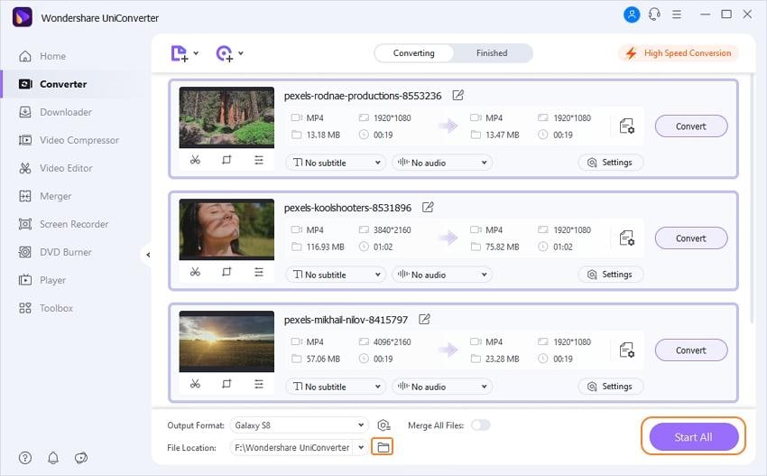This screenshot has width=767, height=476.
Task: Rename pexels-koolshooters-8531896 with the edit icon
Action: pos(428,207)
